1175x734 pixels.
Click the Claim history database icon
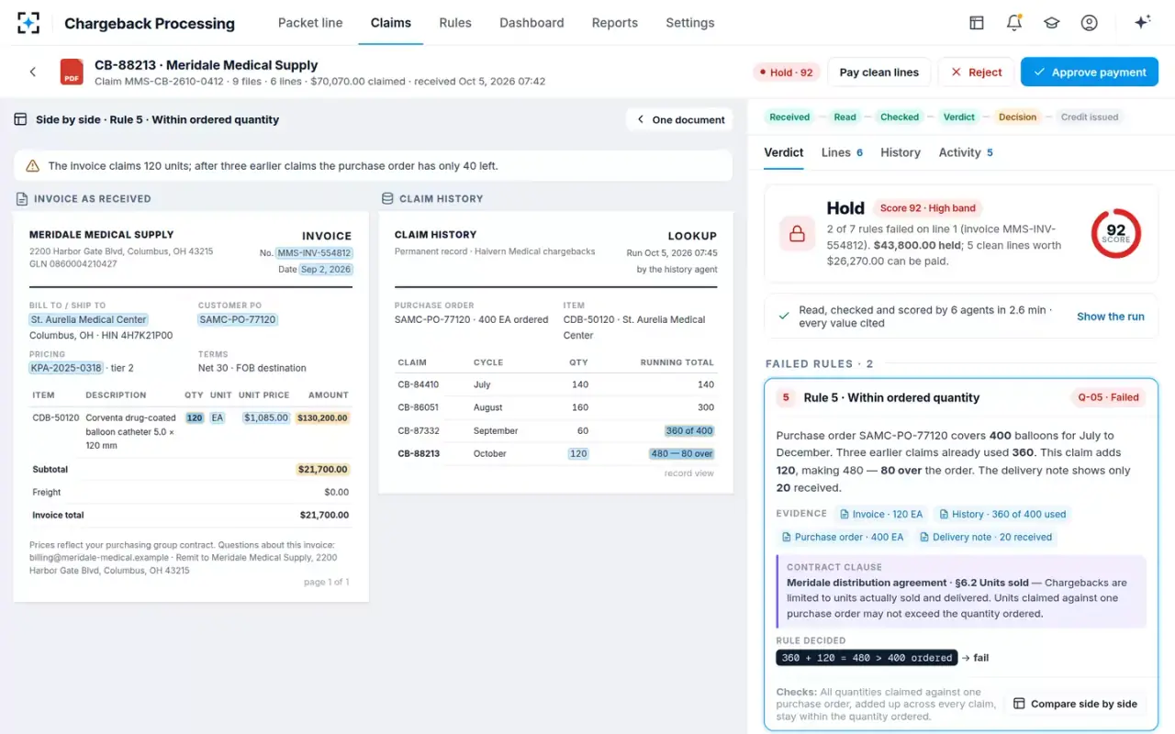(x=386, y=198)
